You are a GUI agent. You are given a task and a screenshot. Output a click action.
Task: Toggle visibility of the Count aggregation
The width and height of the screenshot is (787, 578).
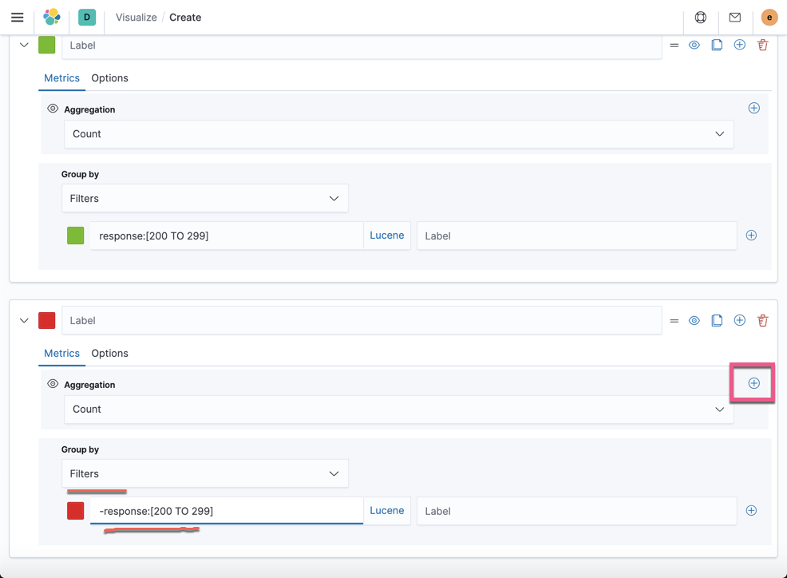coord(53,109)
